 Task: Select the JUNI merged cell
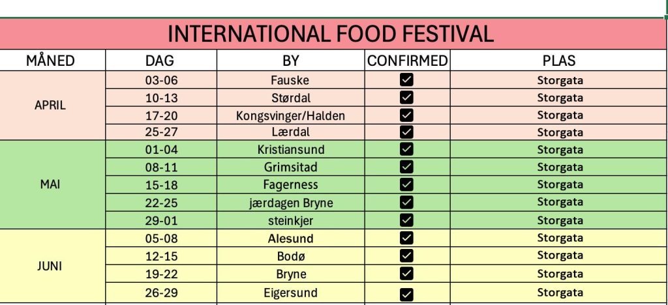[x=52, y=266]
